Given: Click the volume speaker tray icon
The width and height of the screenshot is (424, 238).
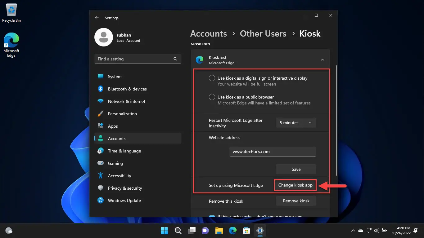Looking at the screenshot, I should 377,231.
